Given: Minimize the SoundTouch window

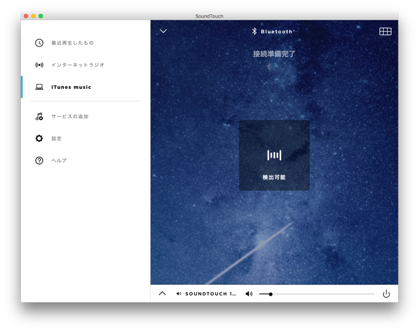Looking at the screenshot, I should tap(33, 16).
